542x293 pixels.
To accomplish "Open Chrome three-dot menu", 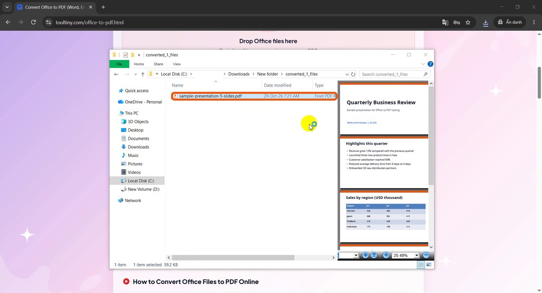I will click(534, 22).
